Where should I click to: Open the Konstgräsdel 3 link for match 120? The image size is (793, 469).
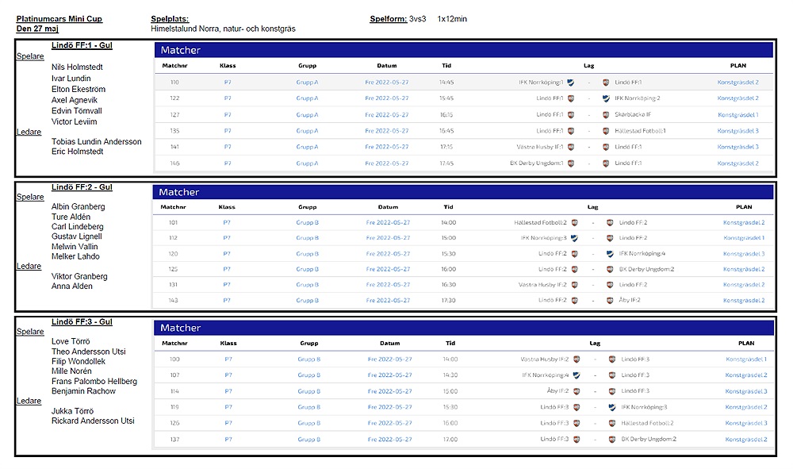click(744, 254)
